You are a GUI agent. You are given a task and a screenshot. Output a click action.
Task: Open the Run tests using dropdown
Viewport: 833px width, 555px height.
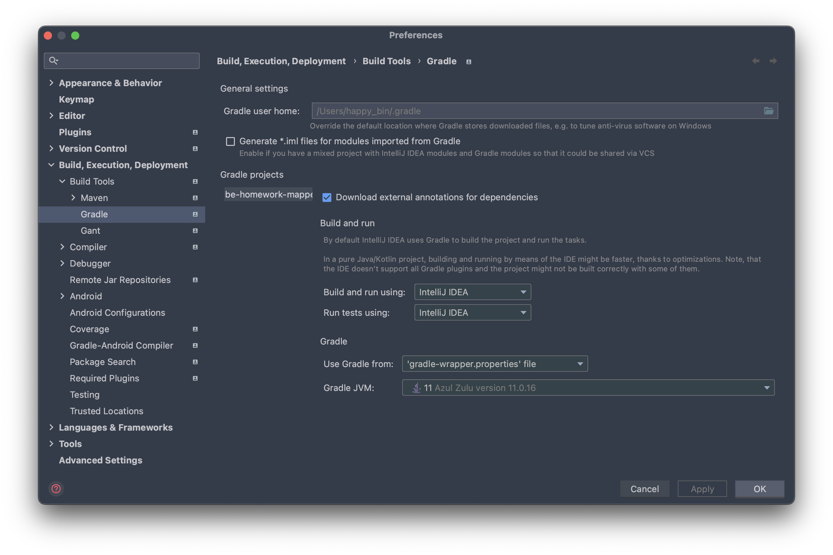[x=473, y=313]
